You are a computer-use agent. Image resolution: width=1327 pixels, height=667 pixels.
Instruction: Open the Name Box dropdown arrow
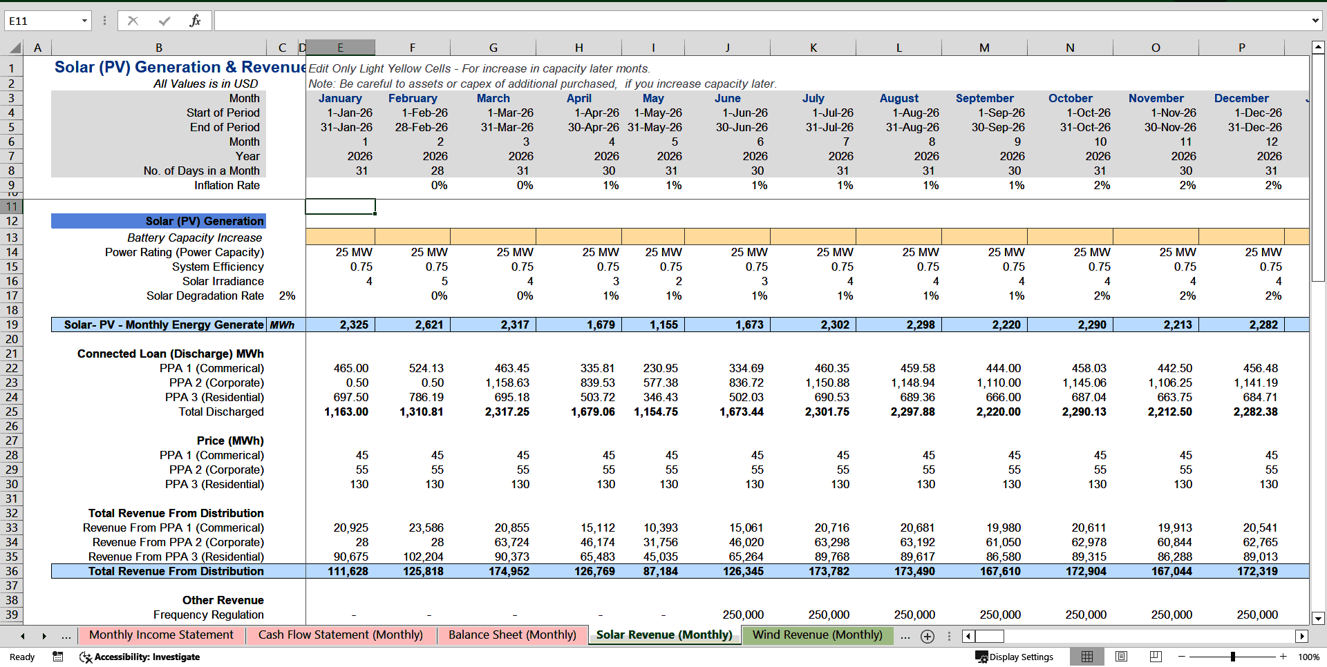coord(84,21)
